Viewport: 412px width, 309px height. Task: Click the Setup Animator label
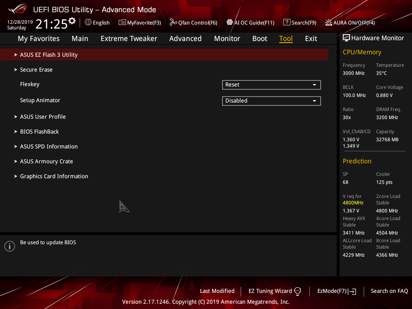40,100
